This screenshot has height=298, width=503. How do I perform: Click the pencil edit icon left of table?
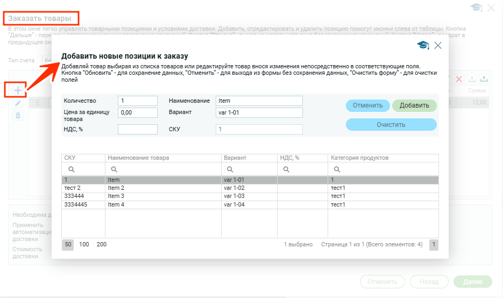click(18, 103)
